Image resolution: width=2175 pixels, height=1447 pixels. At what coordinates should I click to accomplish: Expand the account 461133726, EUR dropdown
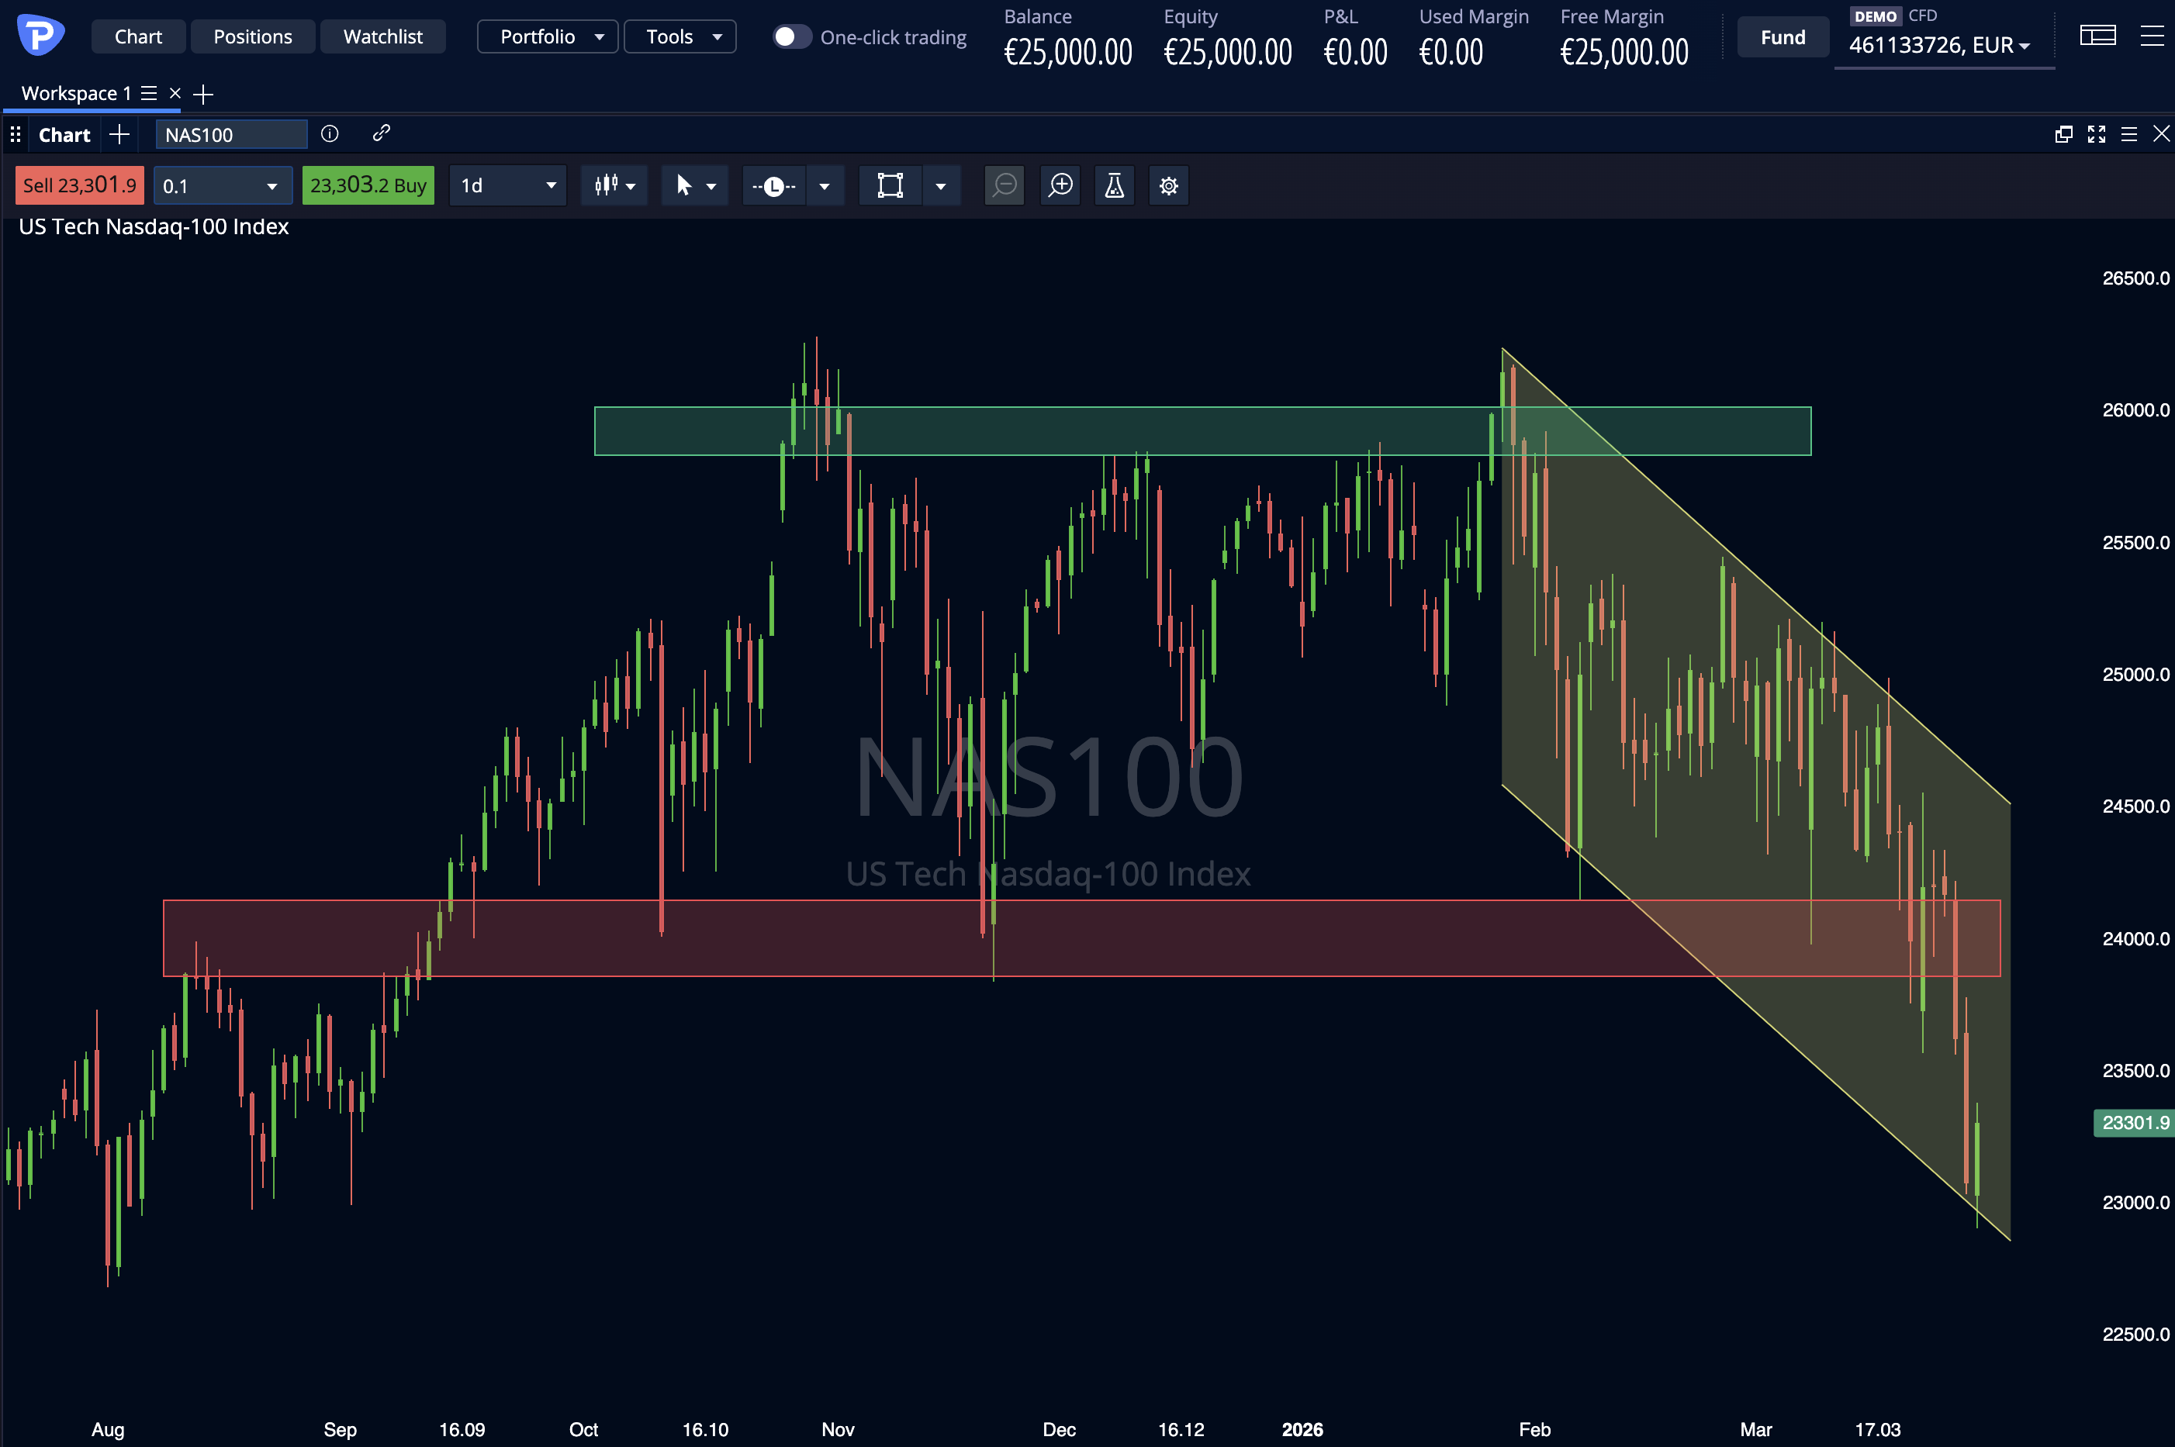pyautogui.click(x=1942, y=43)
